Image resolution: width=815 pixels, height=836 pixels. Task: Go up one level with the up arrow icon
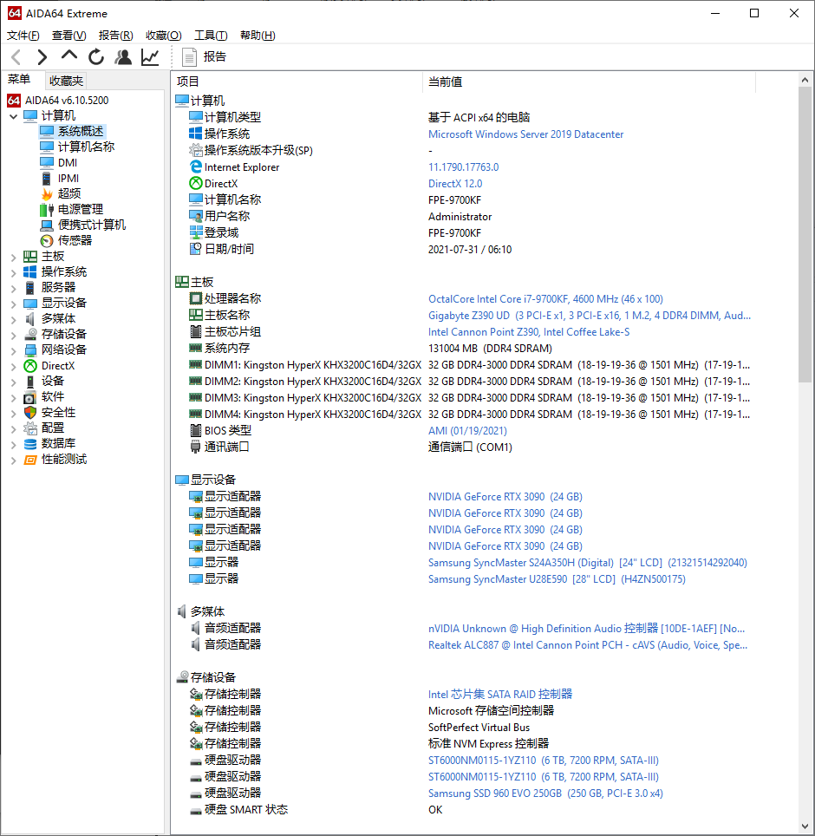coord(69,56)
